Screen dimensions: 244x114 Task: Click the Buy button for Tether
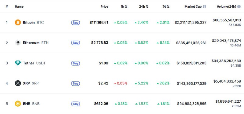(76, 63)
